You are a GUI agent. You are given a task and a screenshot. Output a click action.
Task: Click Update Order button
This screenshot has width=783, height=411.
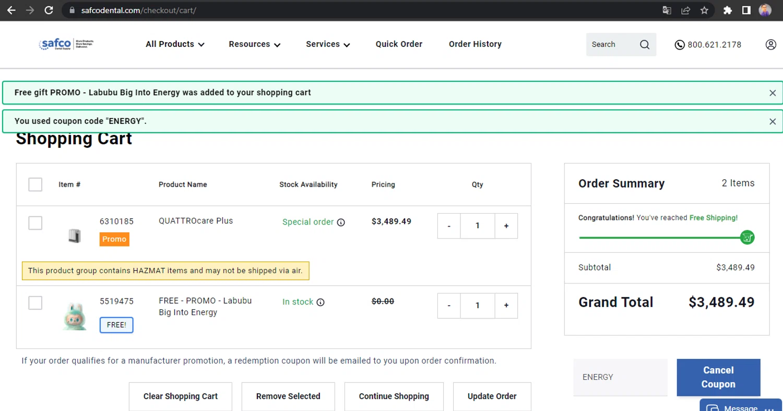point(492,396)
